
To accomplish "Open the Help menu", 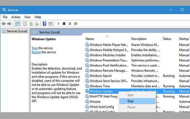I will point(38,17).
